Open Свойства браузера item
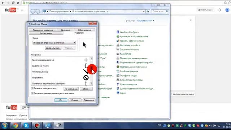 [x=127, y=71]
